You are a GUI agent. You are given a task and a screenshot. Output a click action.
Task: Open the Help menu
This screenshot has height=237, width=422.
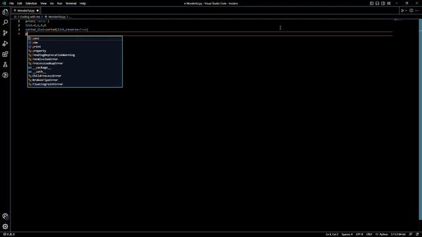(82, 3)
